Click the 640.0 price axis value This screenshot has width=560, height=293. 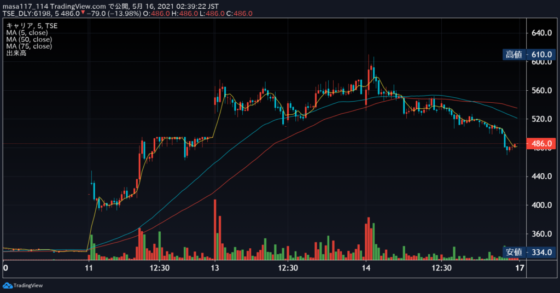pos(541,33)
